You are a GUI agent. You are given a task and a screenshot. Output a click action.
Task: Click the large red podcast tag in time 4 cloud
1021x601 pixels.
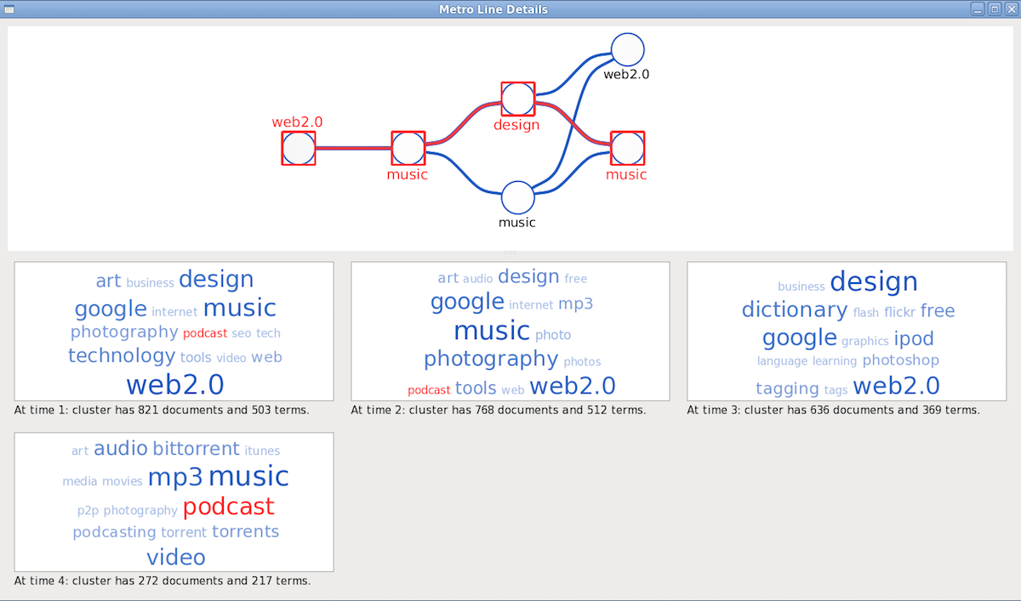228,507
